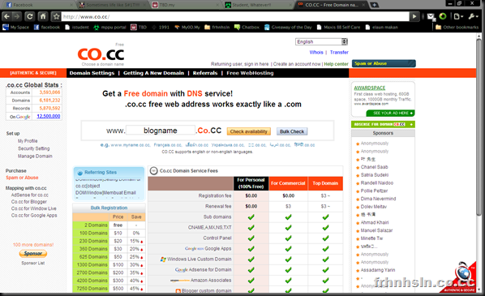Open Manage Domain in the sidebar

35,157
